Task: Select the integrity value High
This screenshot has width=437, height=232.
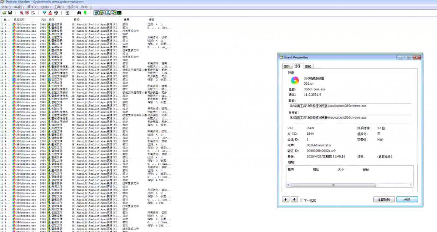Action: click(x=380, y=139)
